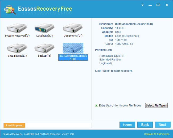173x138 pixels.
Task: Go to previous step with Back
Action: [x=145, y=125]
